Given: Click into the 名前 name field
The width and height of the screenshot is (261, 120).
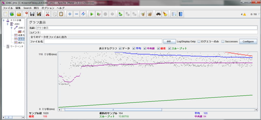Looking at the screenshot, I should click(146, 28).
